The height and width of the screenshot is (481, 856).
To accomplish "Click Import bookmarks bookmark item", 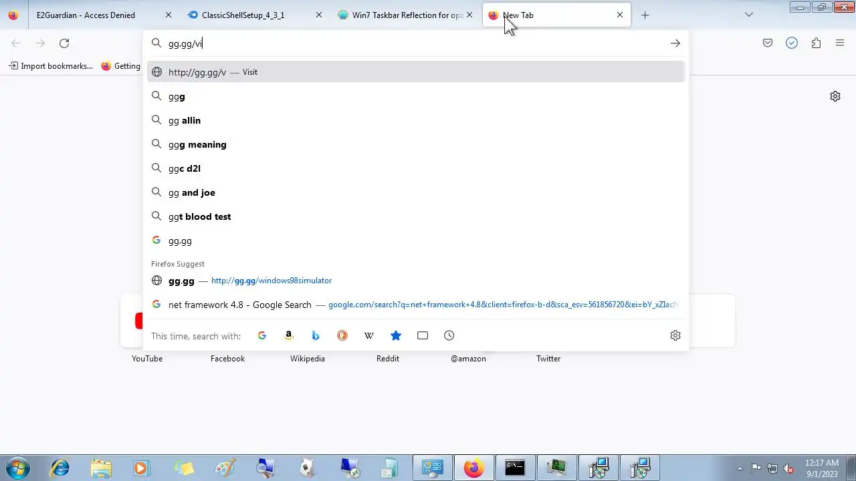I will point(51,66).
